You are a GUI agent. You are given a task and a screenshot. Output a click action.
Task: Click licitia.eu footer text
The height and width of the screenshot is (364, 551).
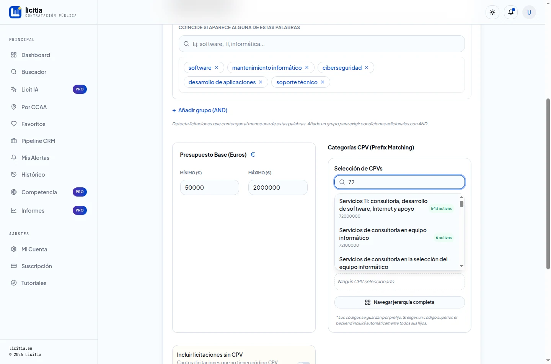[x=21, y=348]
